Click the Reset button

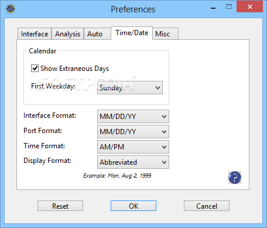click(60, 206)
